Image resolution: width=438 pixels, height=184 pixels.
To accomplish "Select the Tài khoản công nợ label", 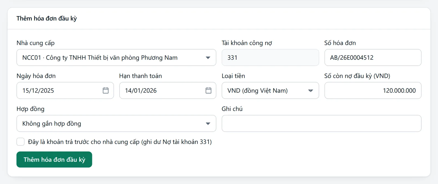I will [247, 43].
